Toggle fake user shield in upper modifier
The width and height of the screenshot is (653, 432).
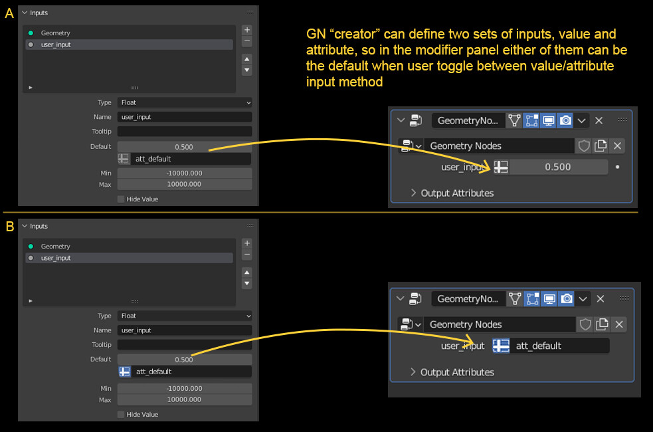584,146
